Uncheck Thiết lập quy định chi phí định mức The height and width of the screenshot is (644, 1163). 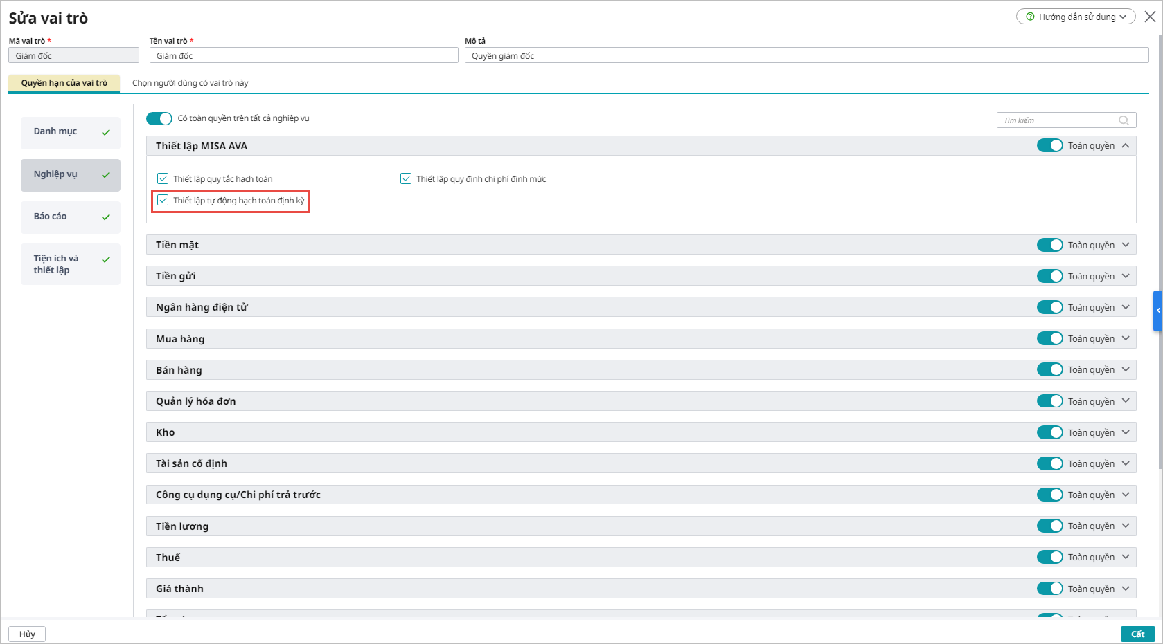[x=406, y=178]
